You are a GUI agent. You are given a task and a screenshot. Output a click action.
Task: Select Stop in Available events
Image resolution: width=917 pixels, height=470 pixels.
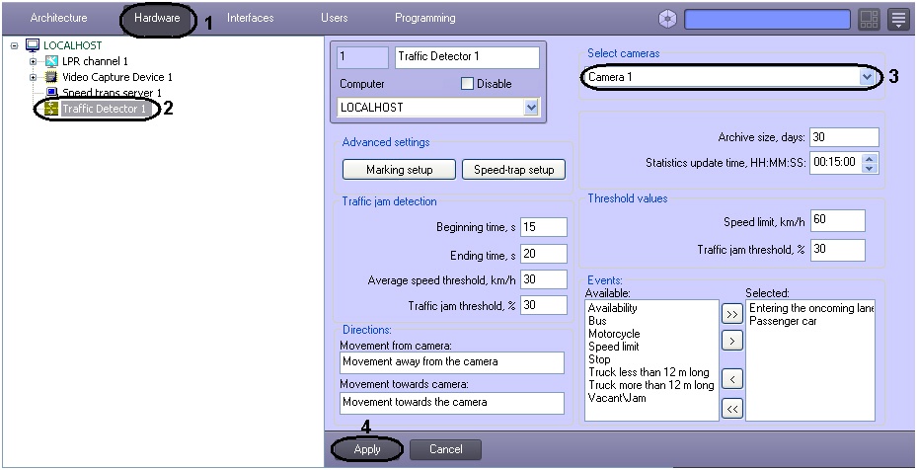click(599, 359)
